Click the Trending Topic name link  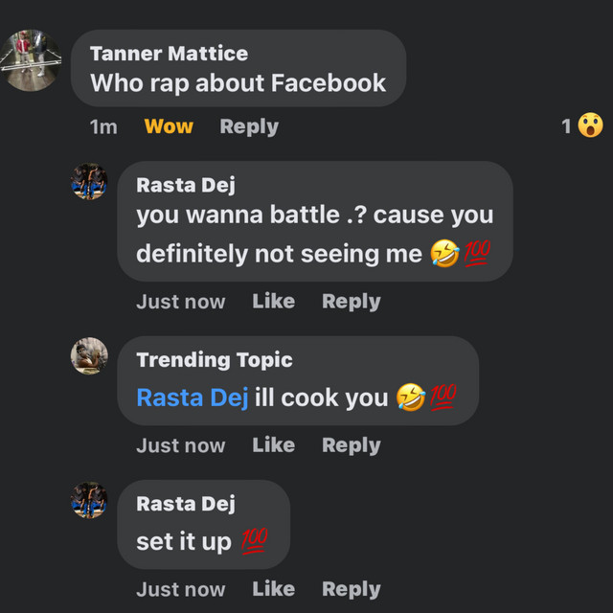click(215, 360)
